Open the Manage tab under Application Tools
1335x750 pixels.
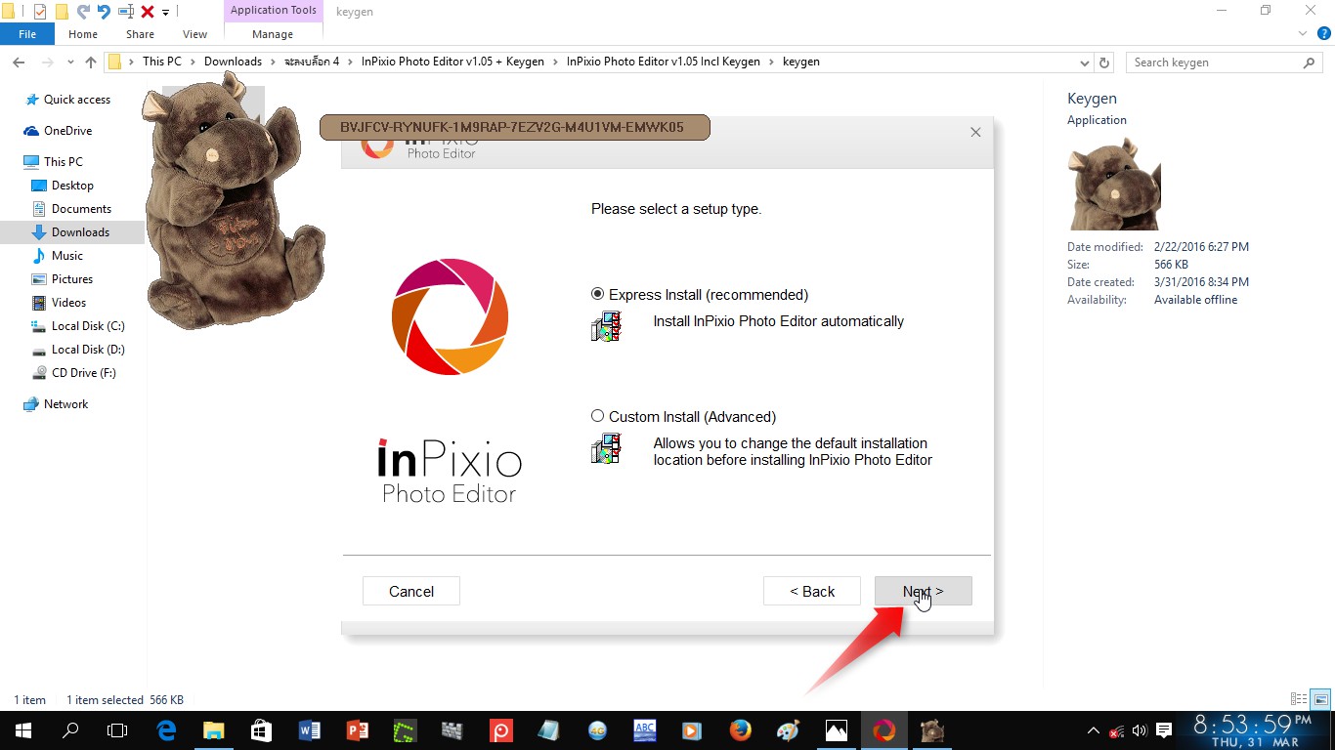(273, 34)
